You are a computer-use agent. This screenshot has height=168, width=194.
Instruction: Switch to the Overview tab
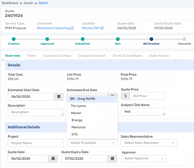click(x=13, y=56)
